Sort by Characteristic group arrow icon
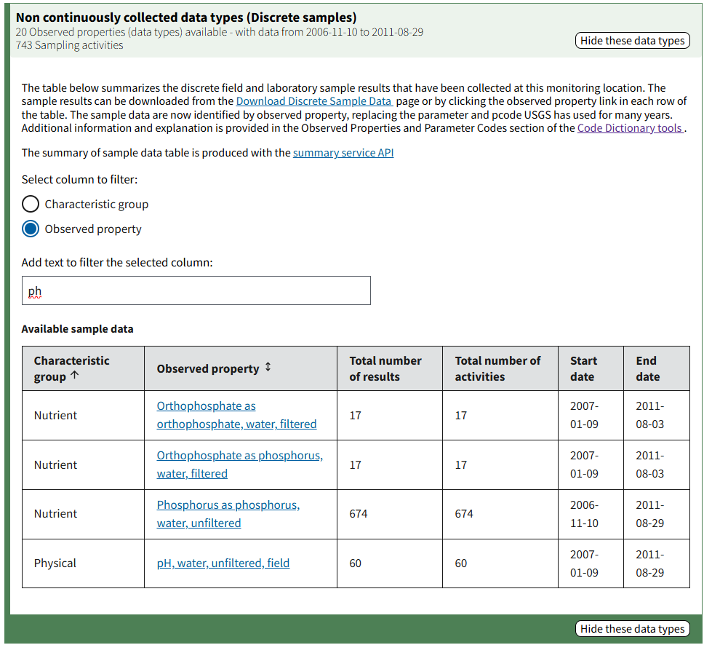 74,376
